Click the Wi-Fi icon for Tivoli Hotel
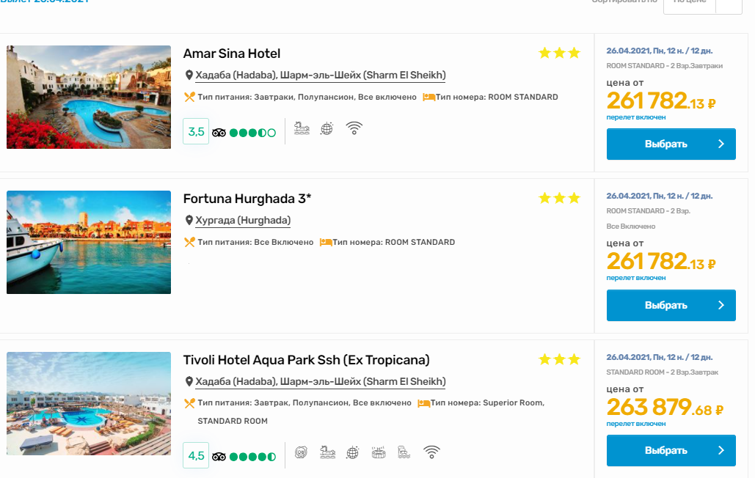Image resolution: width=755 pixels, height=478 pixels. pyautogui.click(x=431, y=452)
